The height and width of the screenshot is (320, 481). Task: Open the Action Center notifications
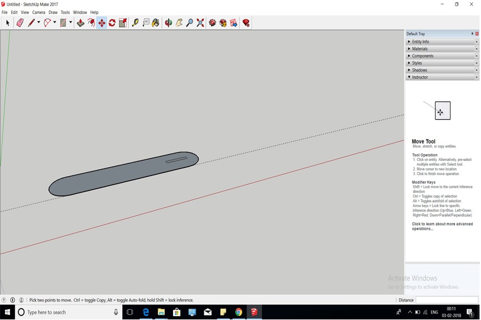pos(470,312)
